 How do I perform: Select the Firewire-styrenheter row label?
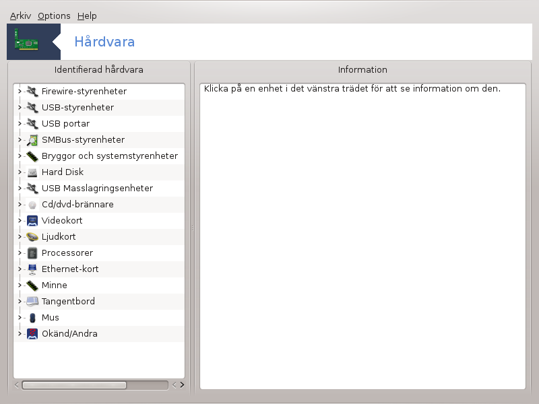(x=84, y=92)
